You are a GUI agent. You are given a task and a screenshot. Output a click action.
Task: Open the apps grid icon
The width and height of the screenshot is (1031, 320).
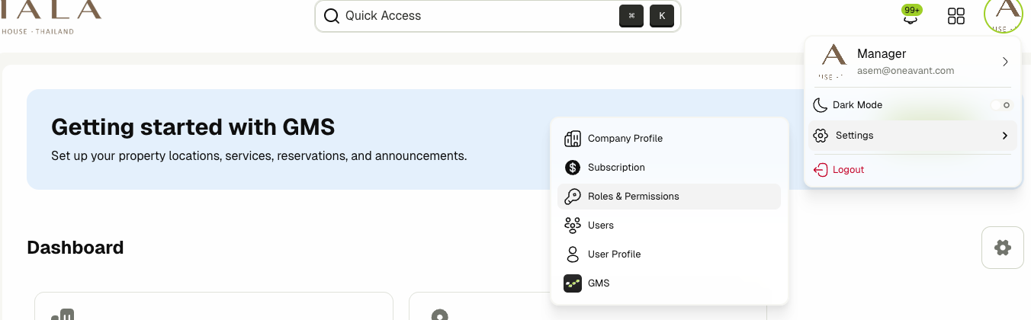coord(956,17)
